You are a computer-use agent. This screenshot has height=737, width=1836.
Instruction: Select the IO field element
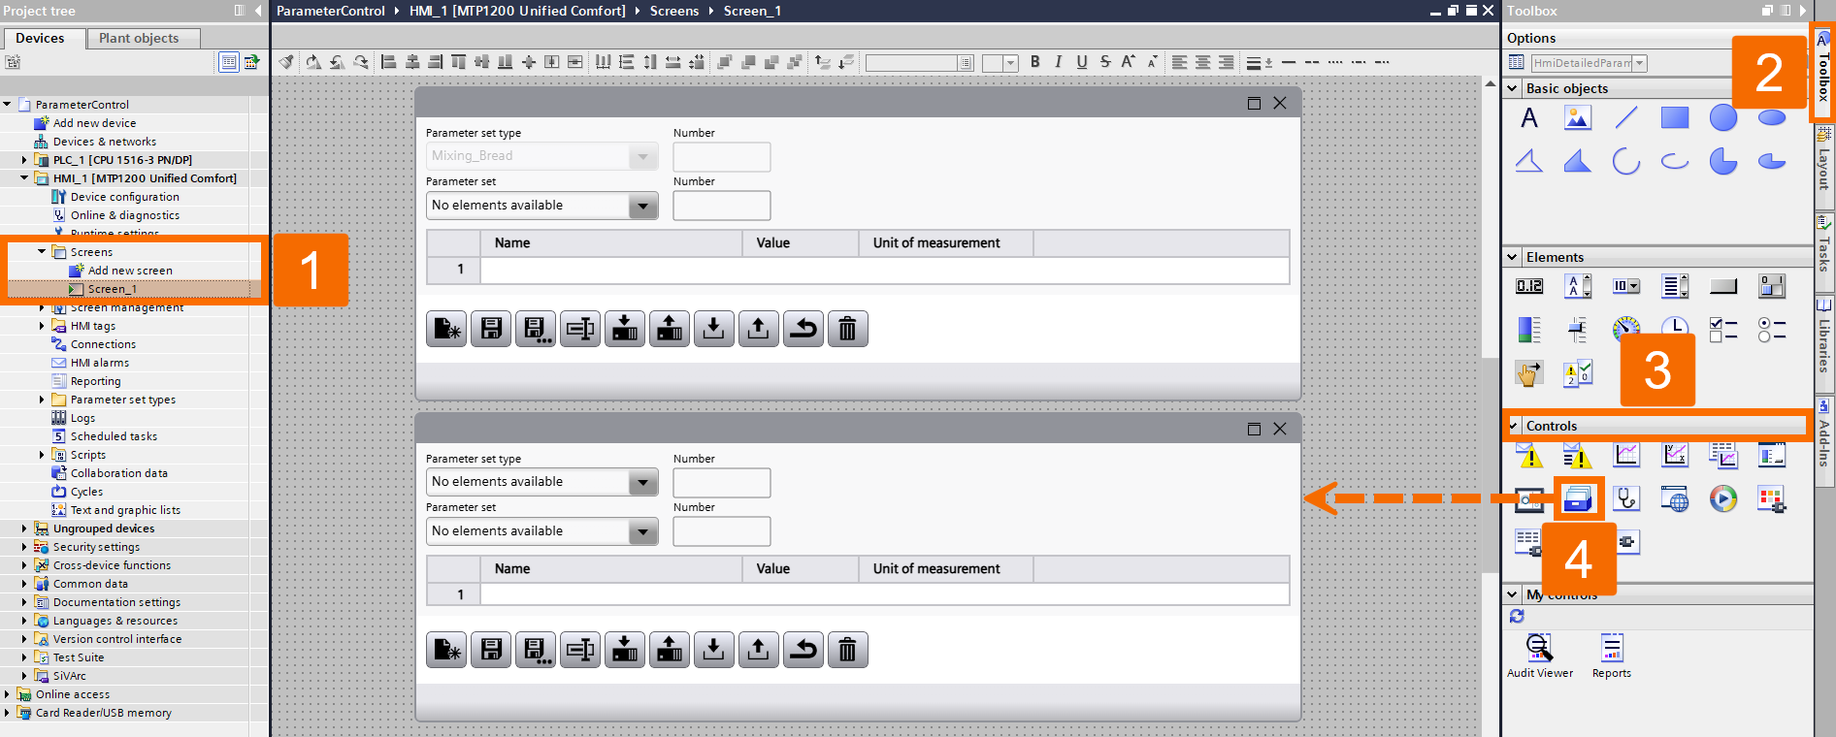click(x=1529, y=286)
